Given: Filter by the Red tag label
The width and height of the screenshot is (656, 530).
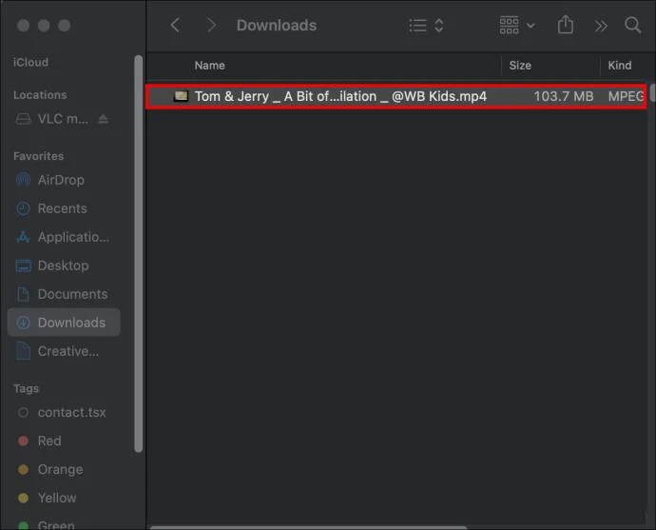Looking at the screenshot, I should click(x=49, y=441).
